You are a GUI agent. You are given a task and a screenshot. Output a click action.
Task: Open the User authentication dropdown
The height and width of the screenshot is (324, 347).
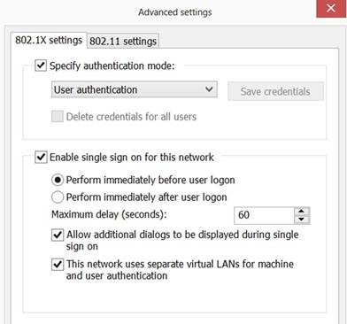(135, 89)
